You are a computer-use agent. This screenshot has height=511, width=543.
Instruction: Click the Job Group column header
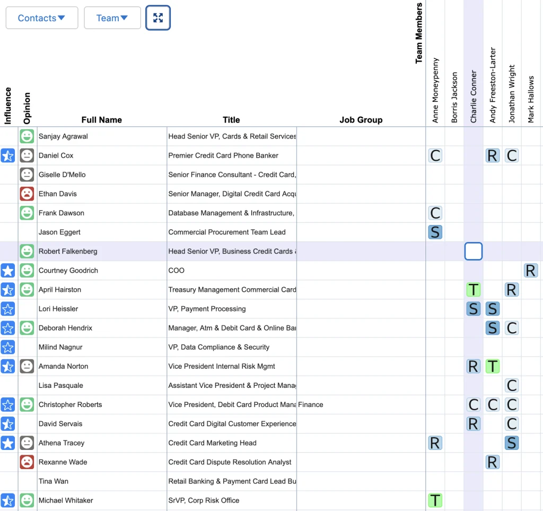click(361, 120)
